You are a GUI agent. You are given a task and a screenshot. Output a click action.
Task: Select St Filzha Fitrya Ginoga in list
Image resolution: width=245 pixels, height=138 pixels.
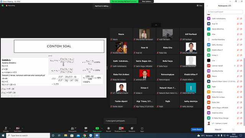pos(225,118)
